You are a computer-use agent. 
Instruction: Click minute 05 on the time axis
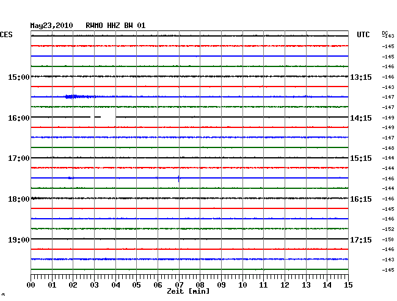click(136, 285)
